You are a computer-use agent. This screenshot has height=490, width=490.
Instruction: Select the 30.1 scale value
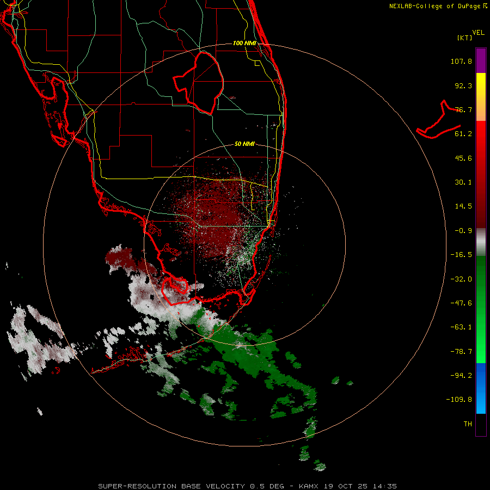(x=463, y=182)
